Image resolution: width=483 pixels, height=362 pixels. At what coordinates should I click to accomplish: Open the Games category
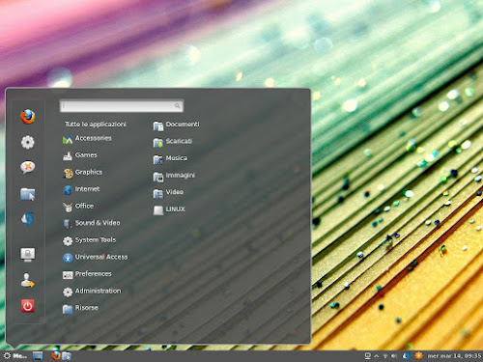(80, 155)
